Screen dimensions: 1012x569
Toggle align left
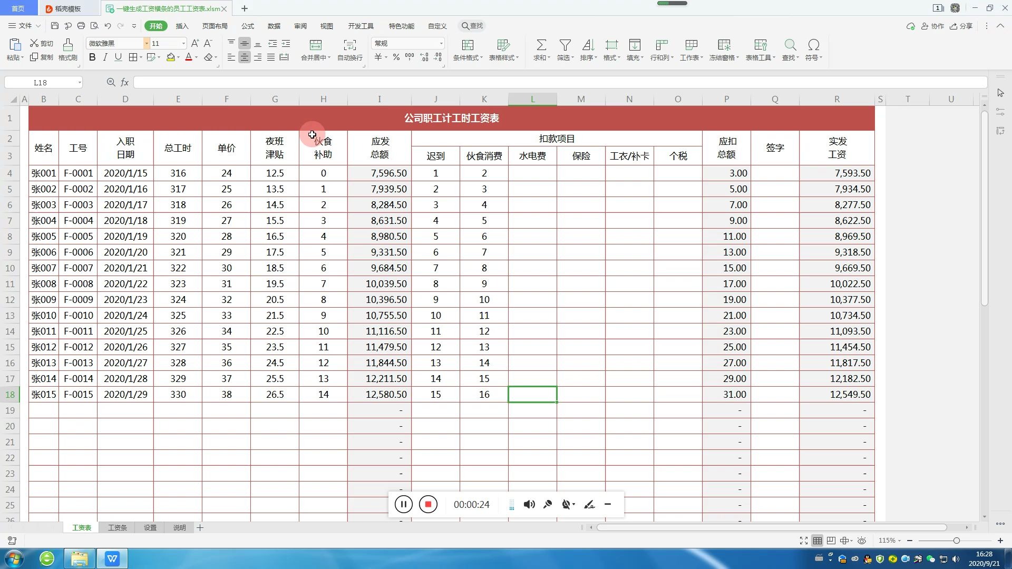click(231, 57)
